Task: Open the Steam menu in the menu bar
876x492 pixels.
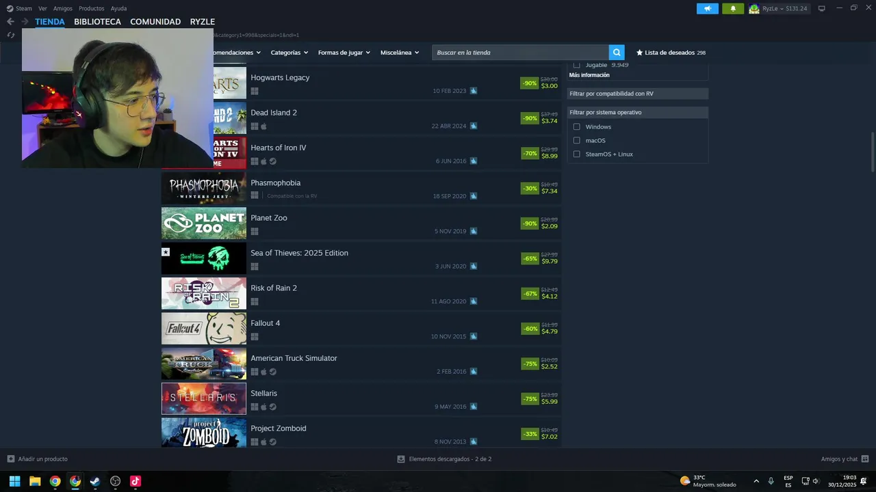Action: [x=24, y=8]
